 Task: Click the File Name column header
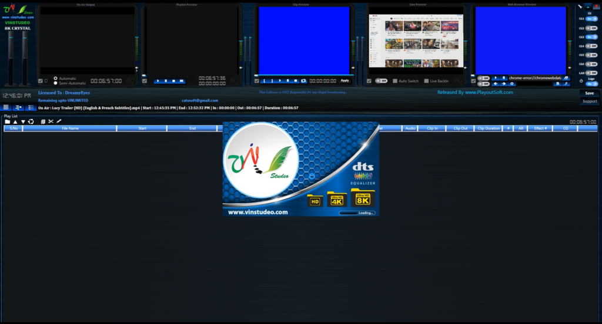pos(69,128)
